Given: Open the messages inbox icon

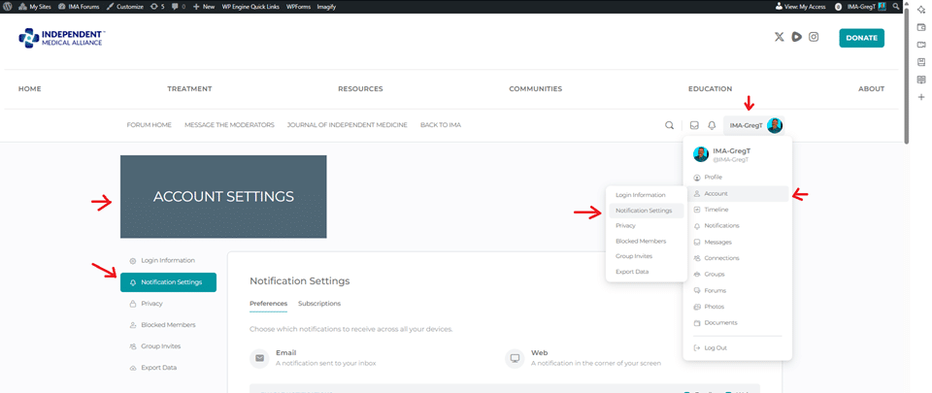Looking at the screenshot, I should (x=694, y=125).
